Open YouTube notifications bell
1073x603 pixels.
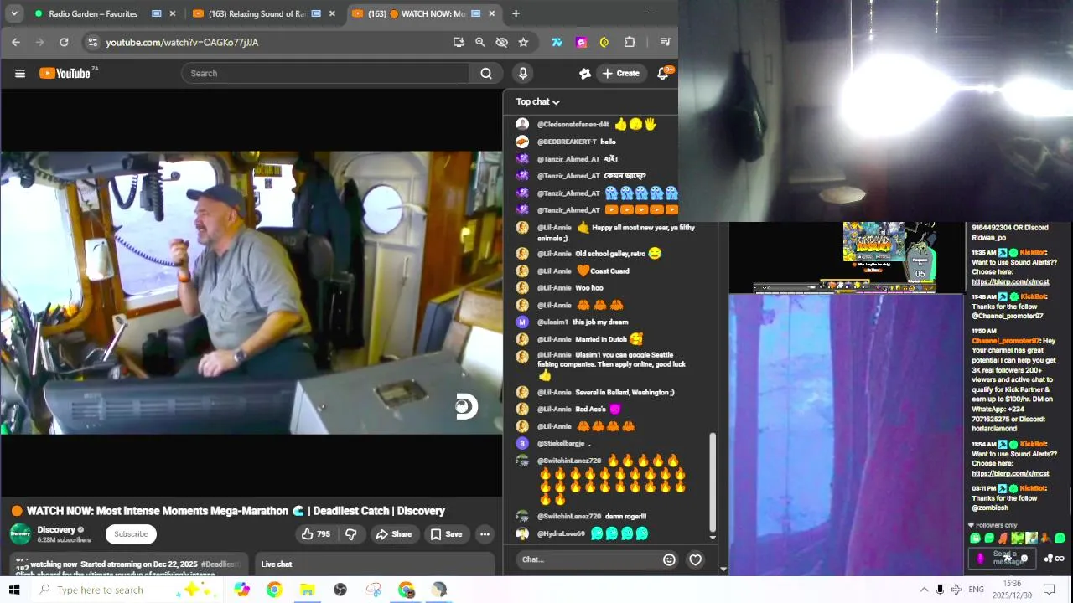663,74
